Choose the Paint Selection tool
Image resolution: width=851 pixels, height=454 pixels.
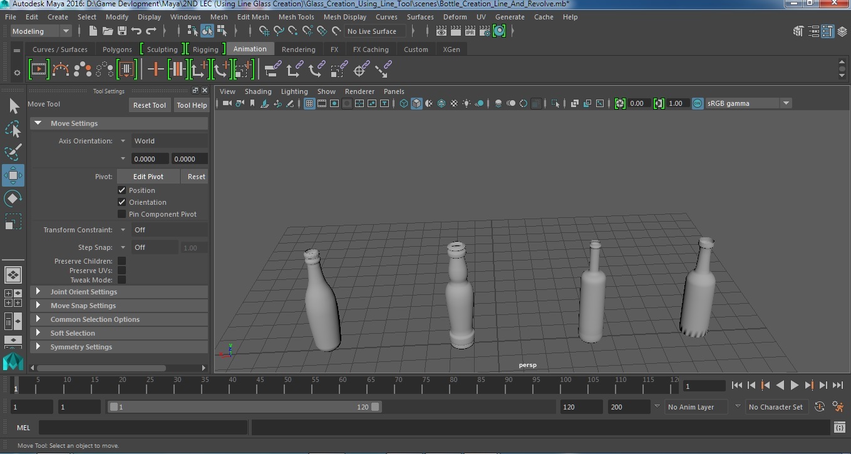tap(13, 152)
